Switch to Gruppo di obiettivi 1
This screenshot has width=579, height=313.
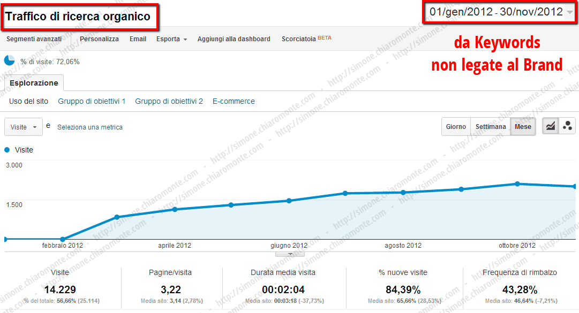(x=92, y=101)
